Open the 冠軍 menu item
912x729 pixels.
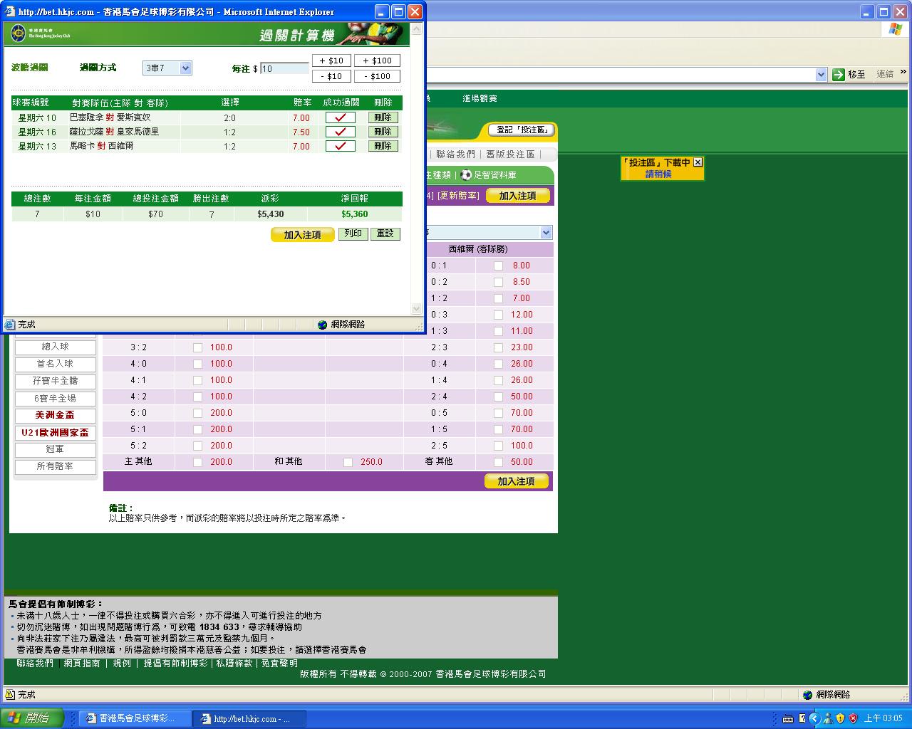point(56,449)
